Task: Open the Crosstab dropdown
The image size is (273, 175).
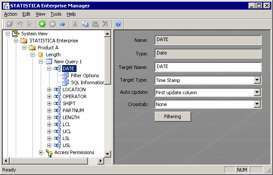Action: click(257, 104)
